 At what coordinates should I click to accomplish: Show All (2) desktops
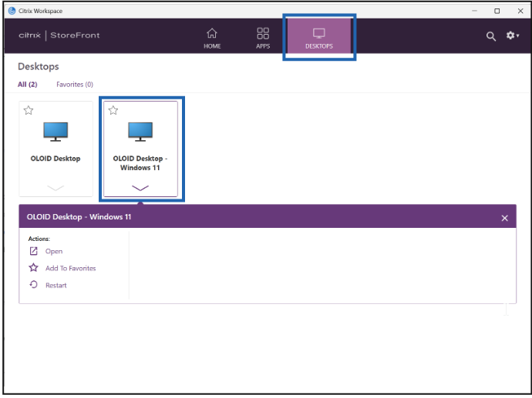pyautogui.click(x=28, y=85)
